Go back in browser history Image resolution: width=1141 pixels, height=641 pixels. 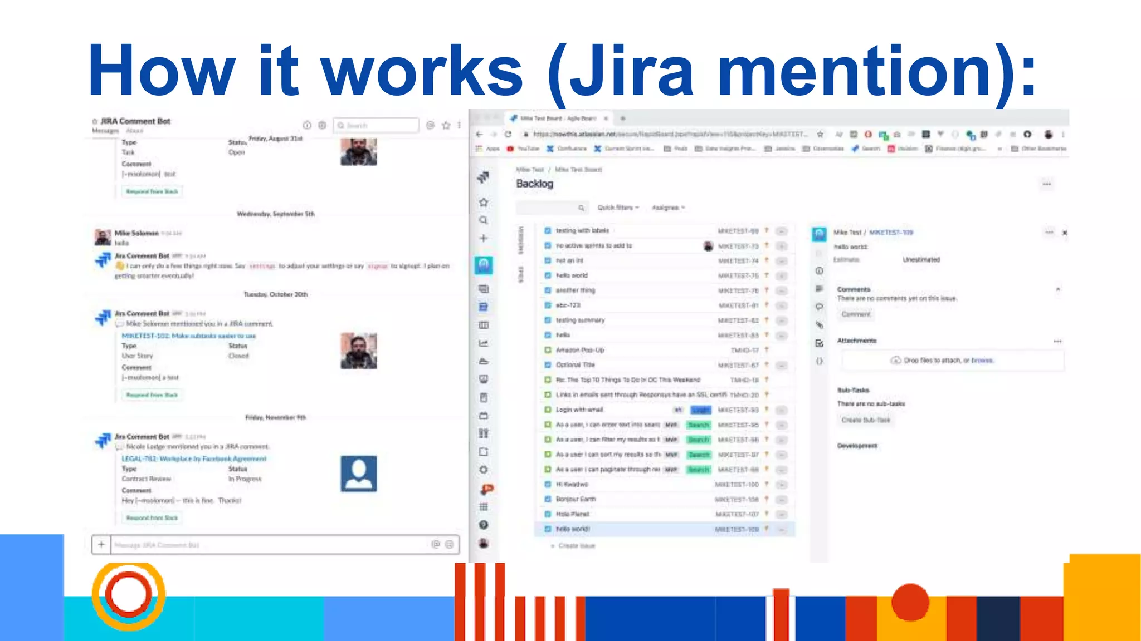479,134
